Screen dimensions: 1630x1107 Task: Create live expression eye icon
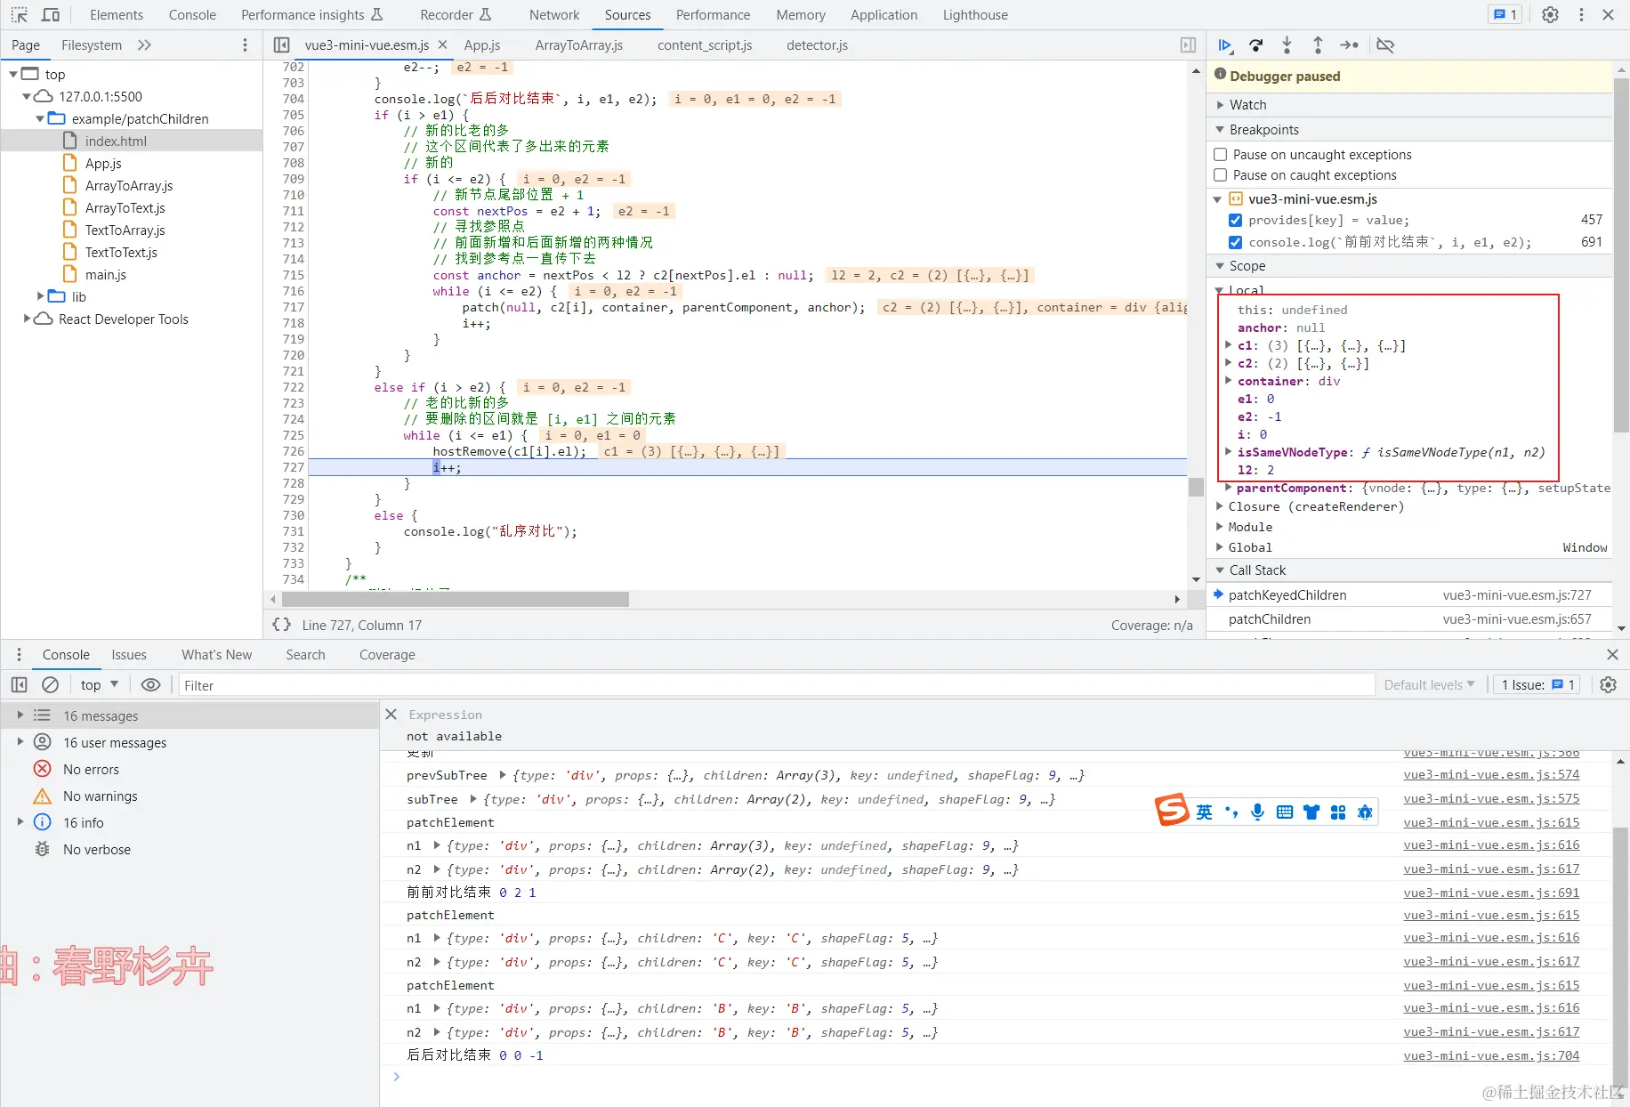pos(151,684)
